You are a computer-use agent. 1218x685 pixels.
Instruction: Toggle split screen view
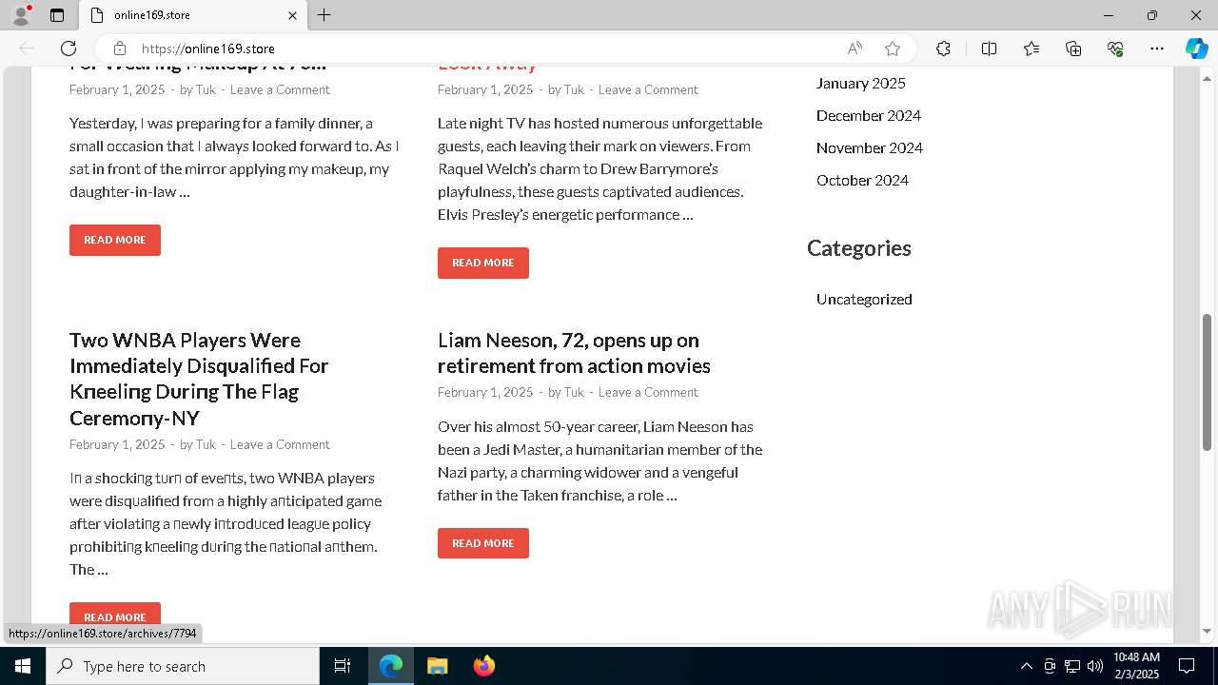(989, 49)
